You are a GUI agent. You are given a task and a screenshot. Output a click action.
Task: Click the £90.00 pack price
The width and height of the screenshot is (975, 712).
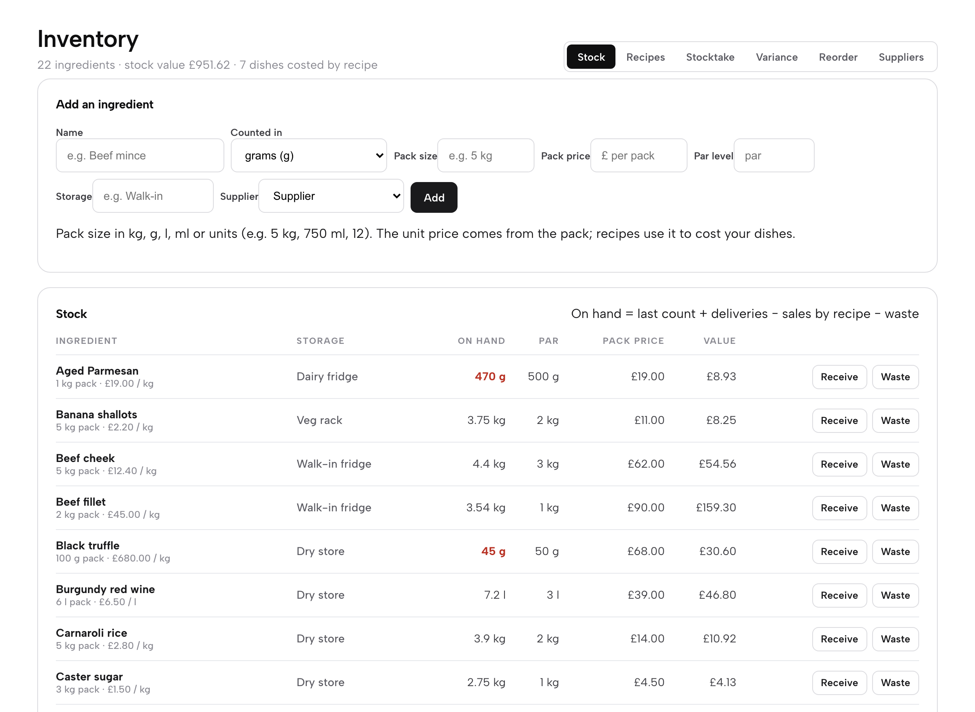pos(645,507)
